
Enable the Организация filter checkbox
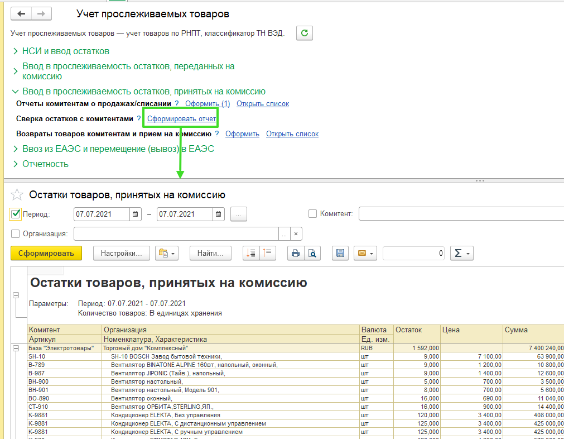(15, 234)
